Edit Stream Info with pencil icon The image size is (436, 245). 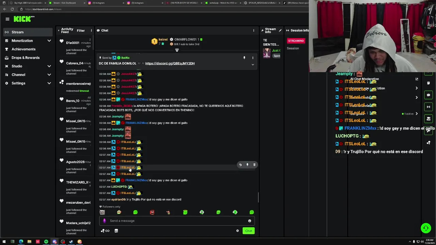(x=280, y=31)
